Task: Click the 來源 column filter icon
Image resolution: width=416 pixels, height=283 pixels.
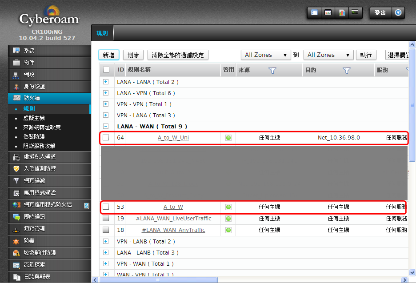Action: click(272, 70)
